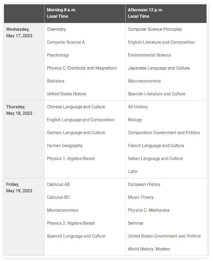The image size is (213, 261).
Task: Open the Chemistry exam link
Action: 56,29
